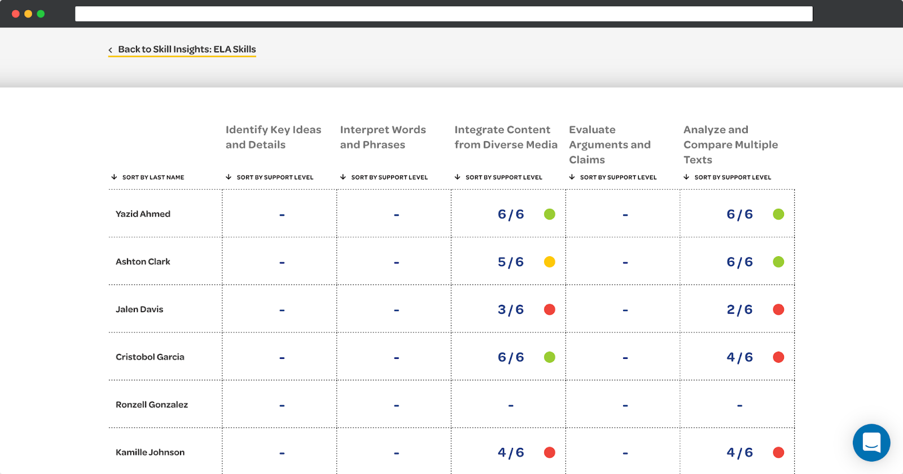Click the Interpret Words and Phrases heading
Viewport: 903px width, 474px height.
(x=383, y=137)
